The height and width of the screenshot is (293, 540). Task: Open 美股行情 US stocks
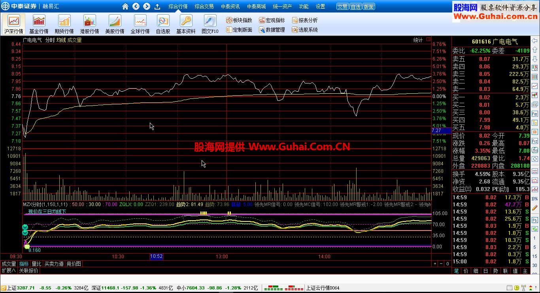point(115,24)
